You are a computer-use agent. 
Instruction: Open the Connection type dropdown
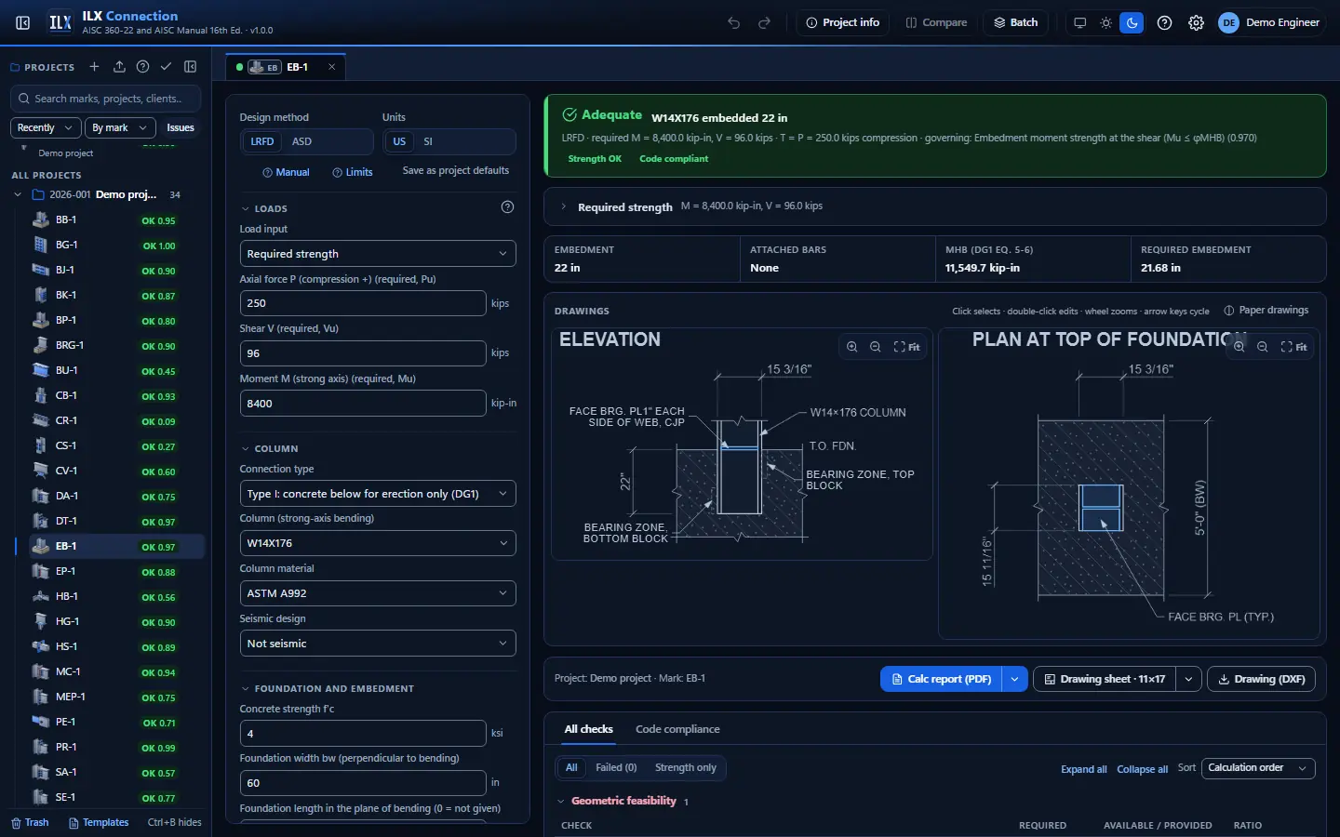[x=378, y=494]
